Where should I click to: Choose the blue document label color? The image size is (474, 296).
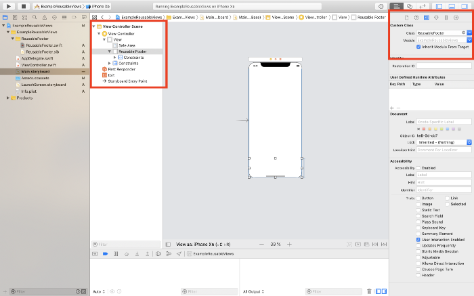(x=448, y=129)
